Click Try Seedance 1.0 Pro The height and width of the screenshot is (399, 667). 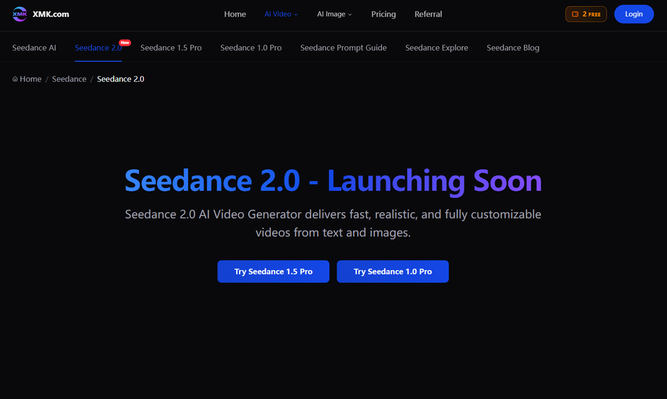pos(392,271)
